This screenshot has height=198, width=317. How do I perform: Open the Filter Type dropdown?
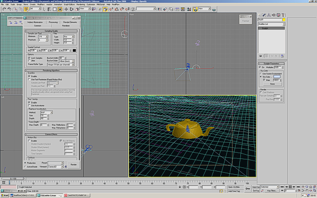pos(69,36)
